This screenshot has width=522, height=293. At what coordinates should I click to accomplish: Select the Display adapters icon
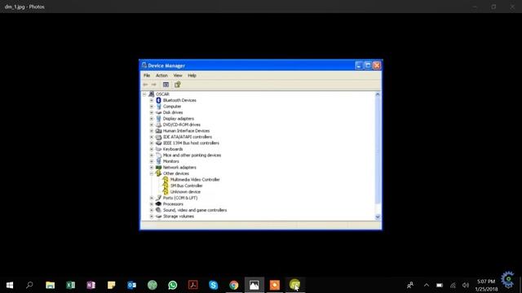point(158,119)
